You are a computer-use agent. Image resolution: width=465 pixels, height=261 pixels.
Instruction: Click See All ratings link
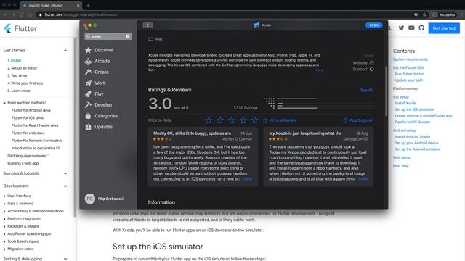click(x=366, y=90)
